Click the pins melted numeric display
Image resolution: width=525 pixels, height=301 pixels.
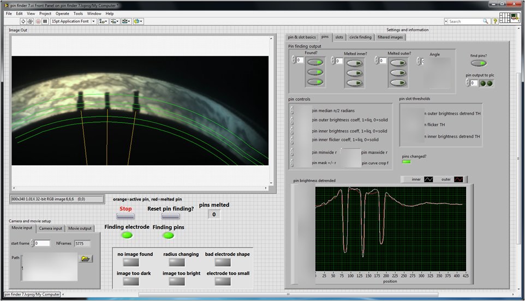click(214, 214)
